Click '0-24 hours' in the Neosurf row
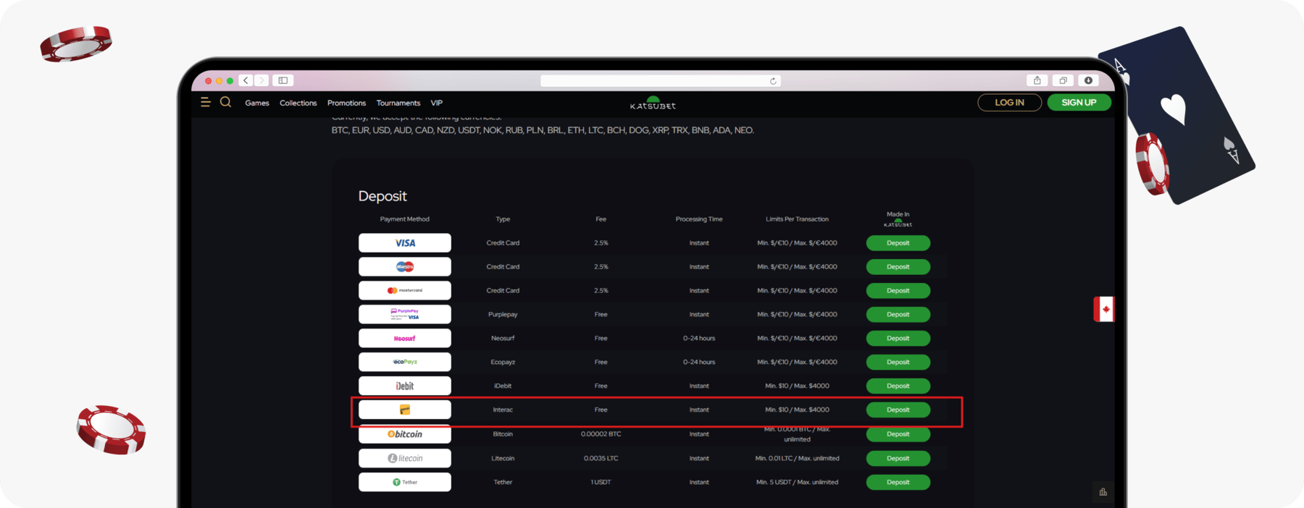Image resolution: width=1304 pixels, height=508 pixels. [x=699, y=339]
